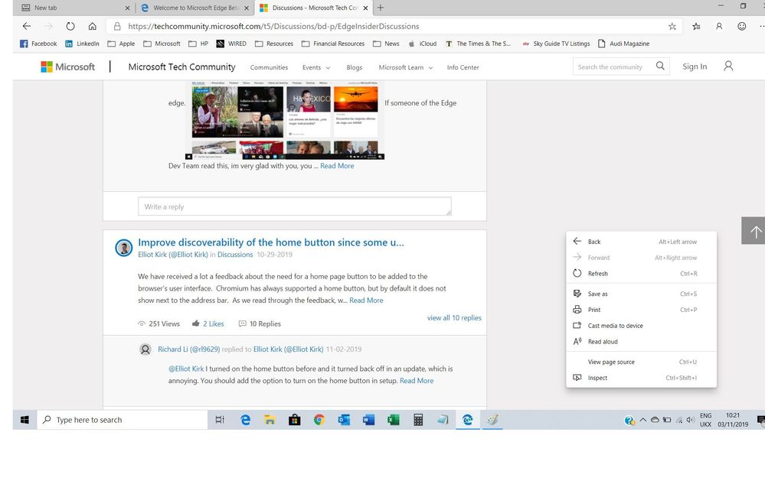765x481 pixels.
Task: Open the Home page button
Action: tap(92, 26)
